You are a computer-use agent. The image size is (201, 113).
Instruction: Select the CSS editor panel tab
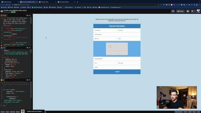click(3, 48)
